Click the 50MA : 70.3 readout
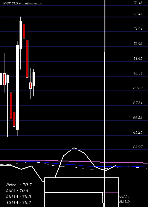Viewport: 148px width, 207px height. pyautogui.click(x=18, y=196)
